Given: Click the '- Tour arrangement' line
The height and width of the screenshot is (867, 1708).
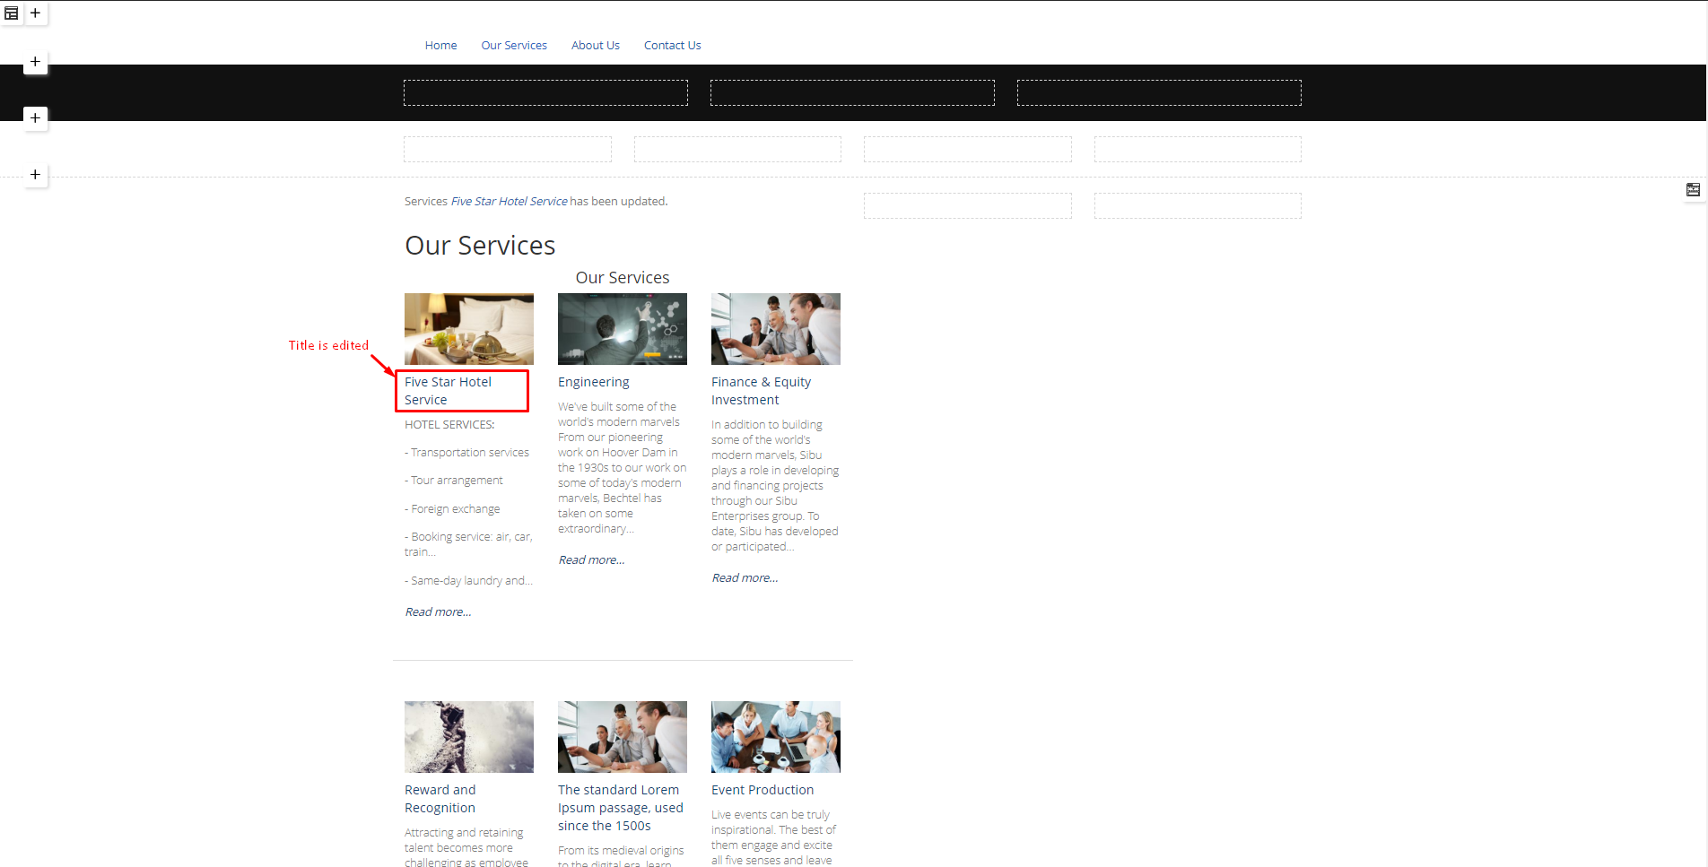Looking at the screenshot, I should coord(454,481).
